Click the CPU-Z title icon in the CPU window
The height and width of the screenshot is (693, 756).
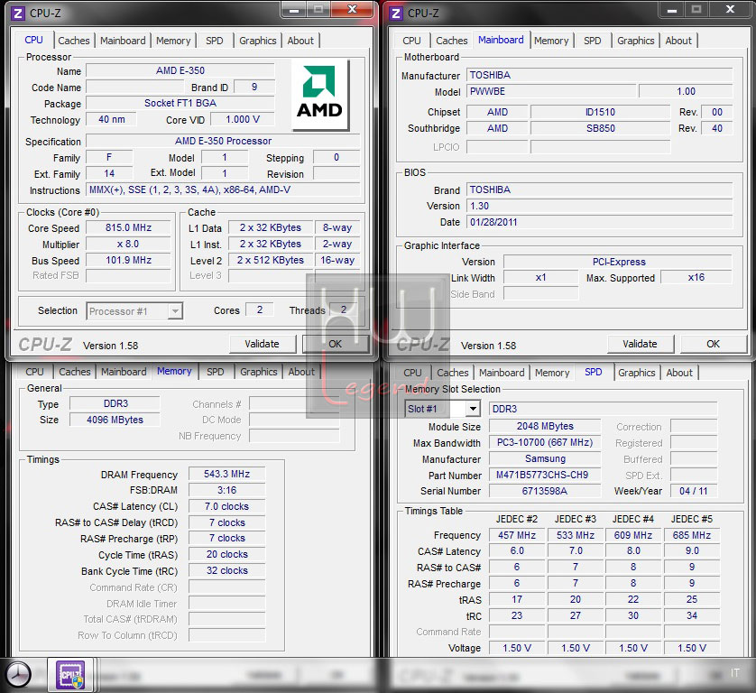pos(18,13)
